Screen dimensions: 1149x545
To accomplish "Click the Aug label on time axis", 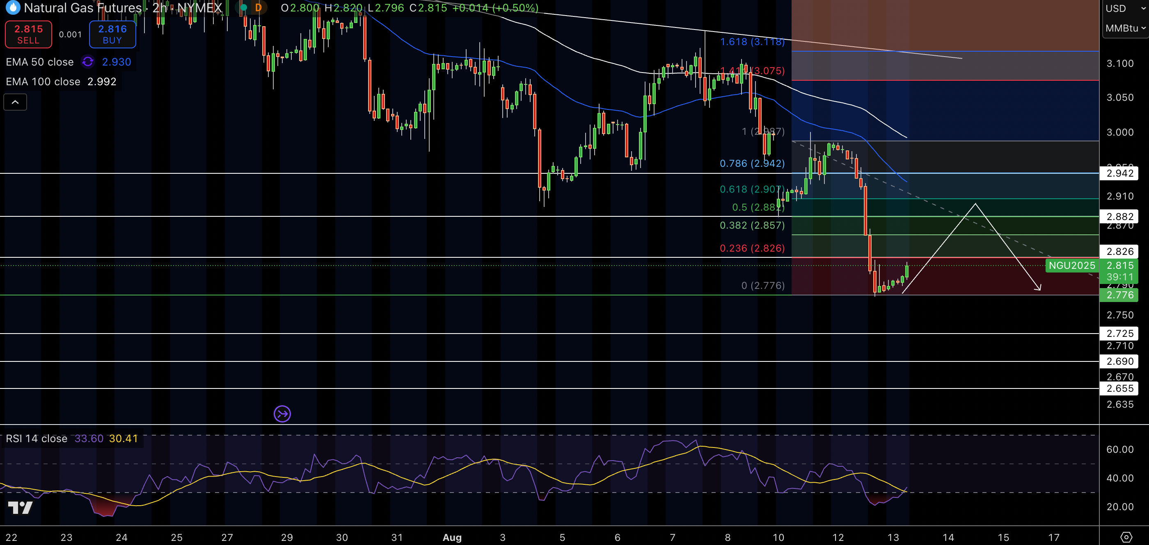I will pos(452,538).
